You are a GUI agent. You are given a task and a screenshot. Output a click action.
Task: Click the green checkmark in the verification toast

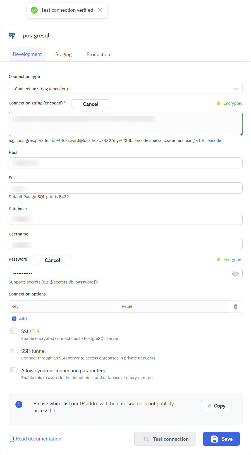click(34, 10)
